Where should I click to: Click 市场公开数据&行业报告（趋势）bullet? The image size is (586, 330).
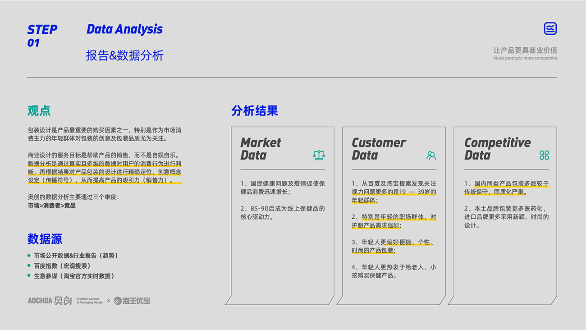[x=76, y=256]
